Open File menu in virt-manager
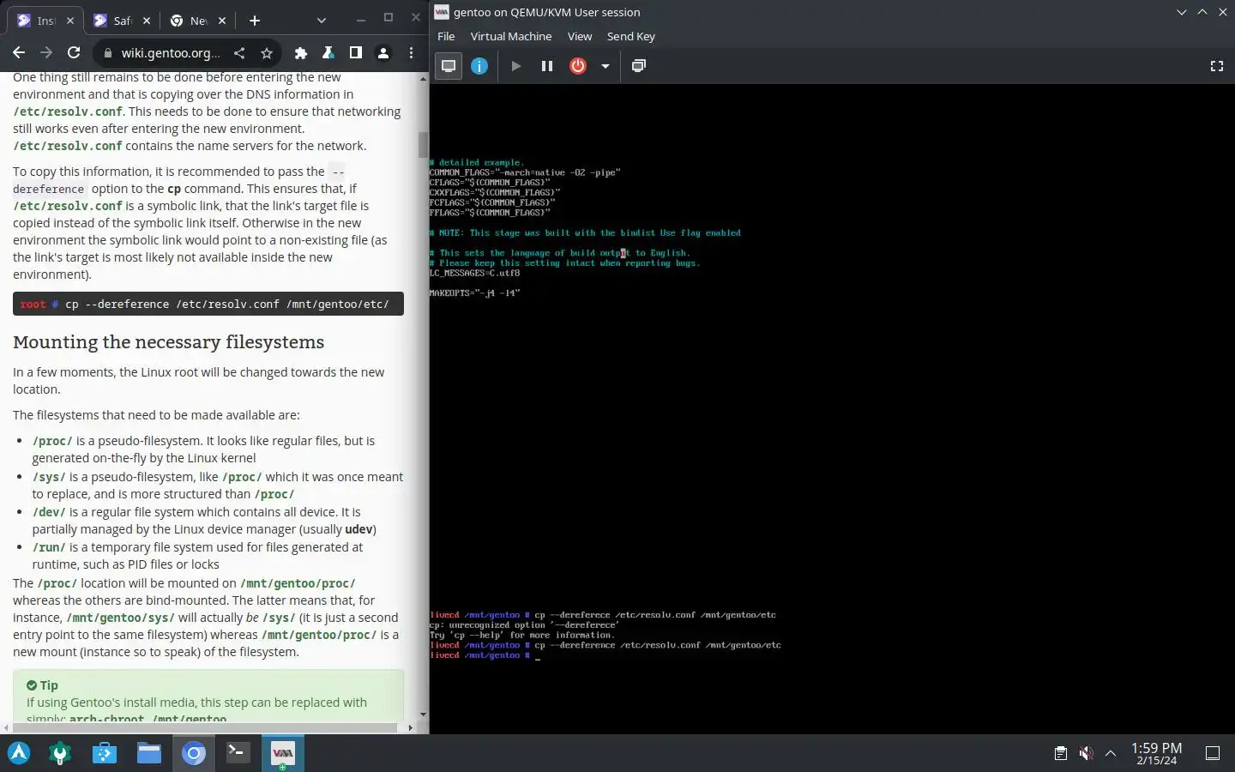The height and width of the screenshot is (772, 1235). point(446,36)
